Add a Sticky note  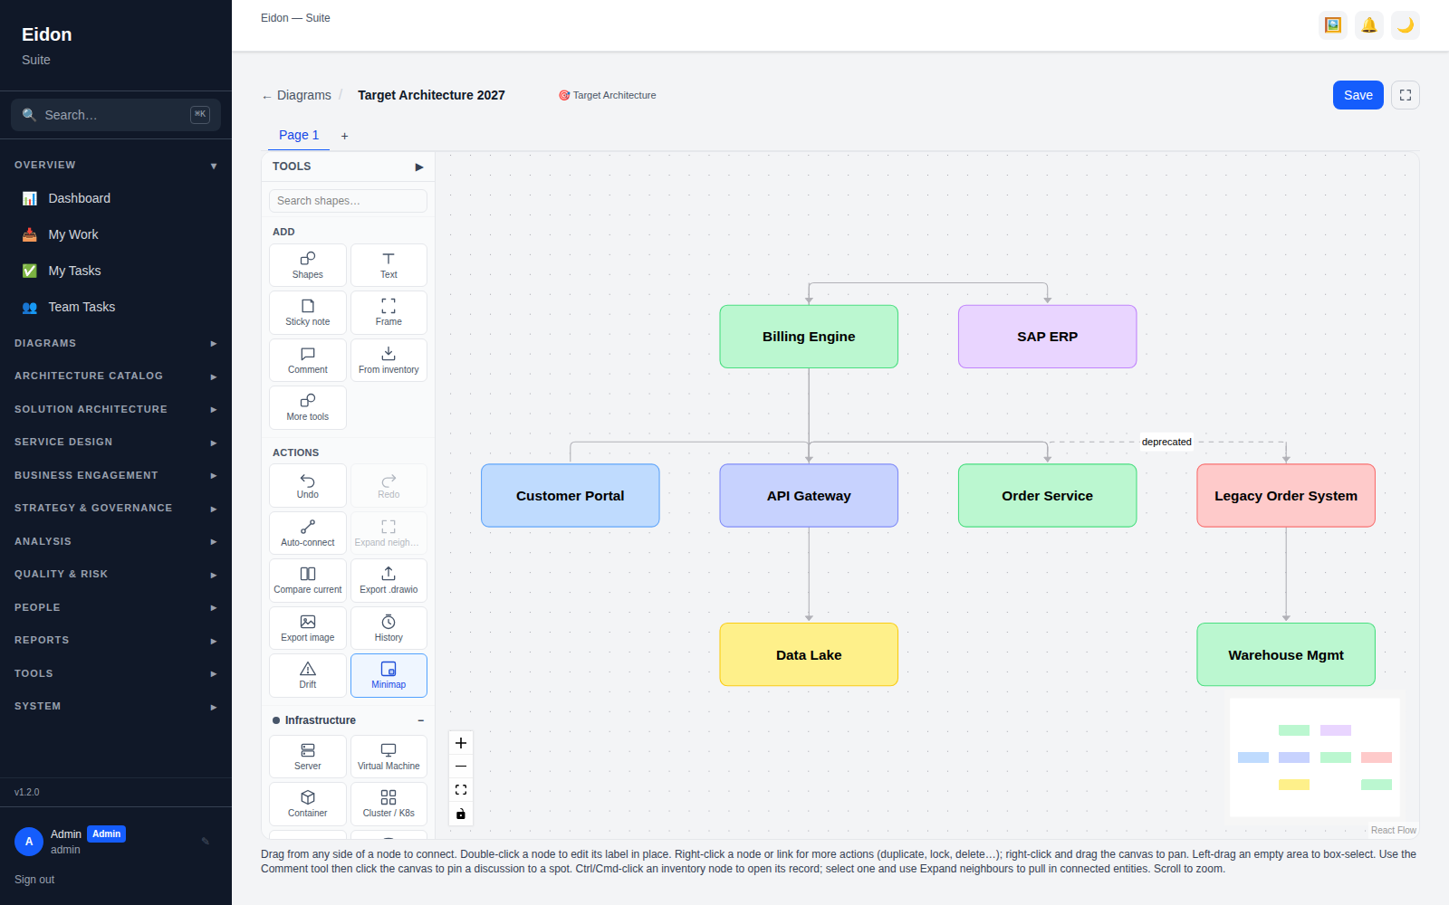308,312
